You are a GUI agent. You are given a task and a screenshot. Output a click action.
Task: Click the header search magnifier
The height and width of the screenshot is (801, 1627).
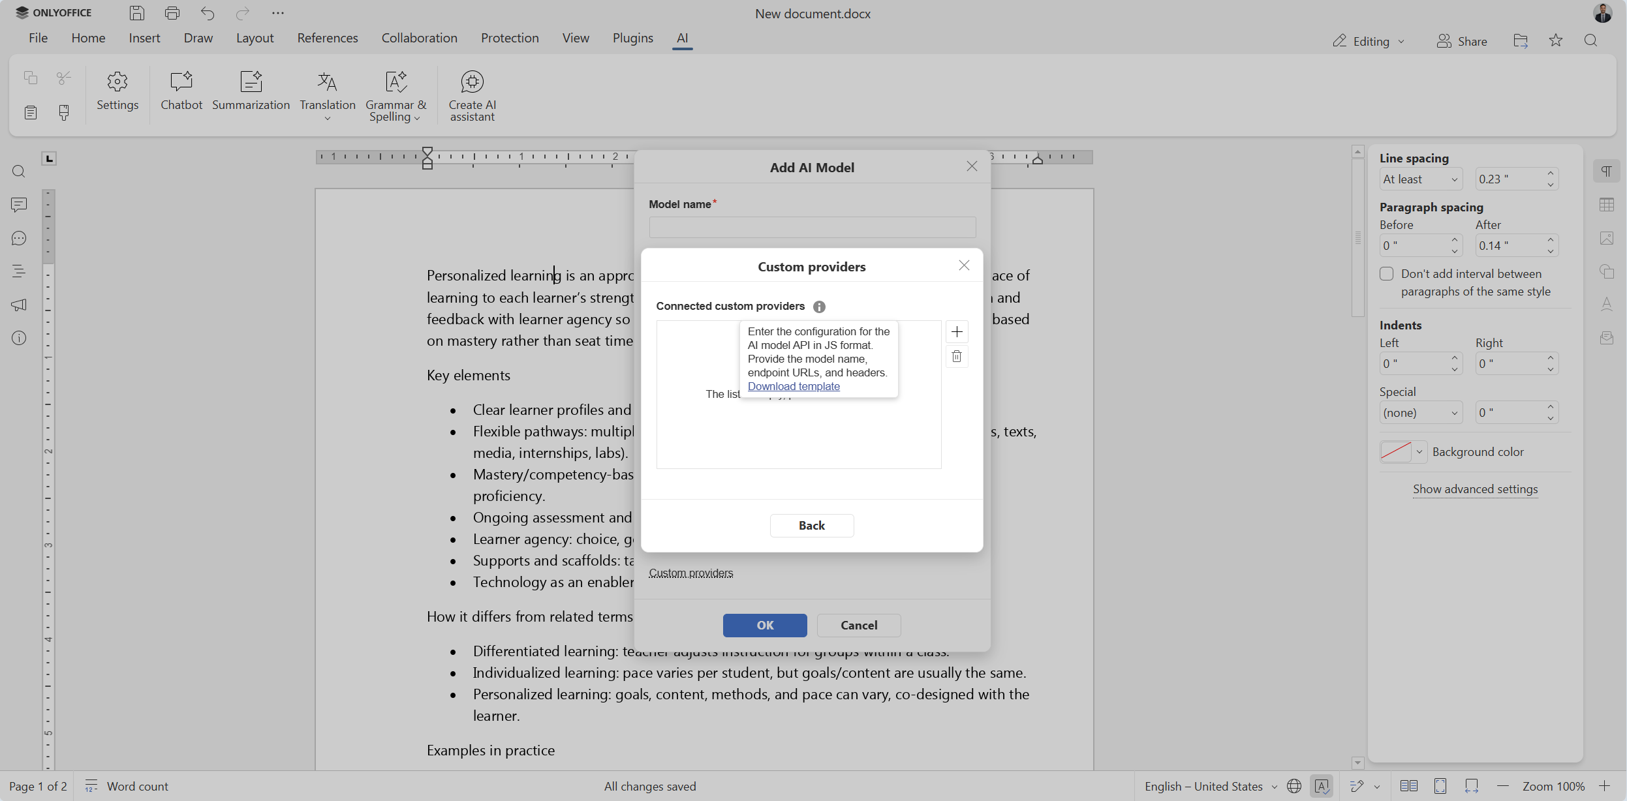pyautogui.click(x=1591, y=40)
